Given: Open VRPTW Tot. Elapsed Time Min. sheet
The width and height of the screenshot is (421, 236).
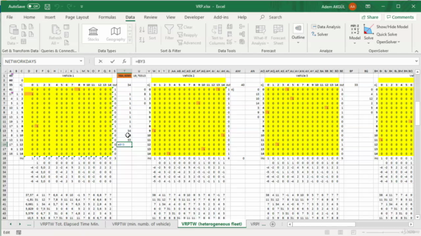Looking at the screenshot, I should point(70,224).
